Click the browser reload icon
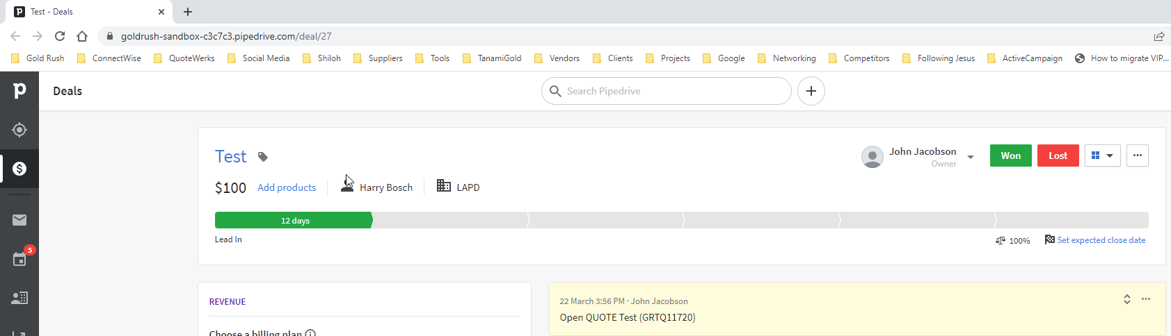Viewport: 1171px width, 336px height. pos(60,36)
